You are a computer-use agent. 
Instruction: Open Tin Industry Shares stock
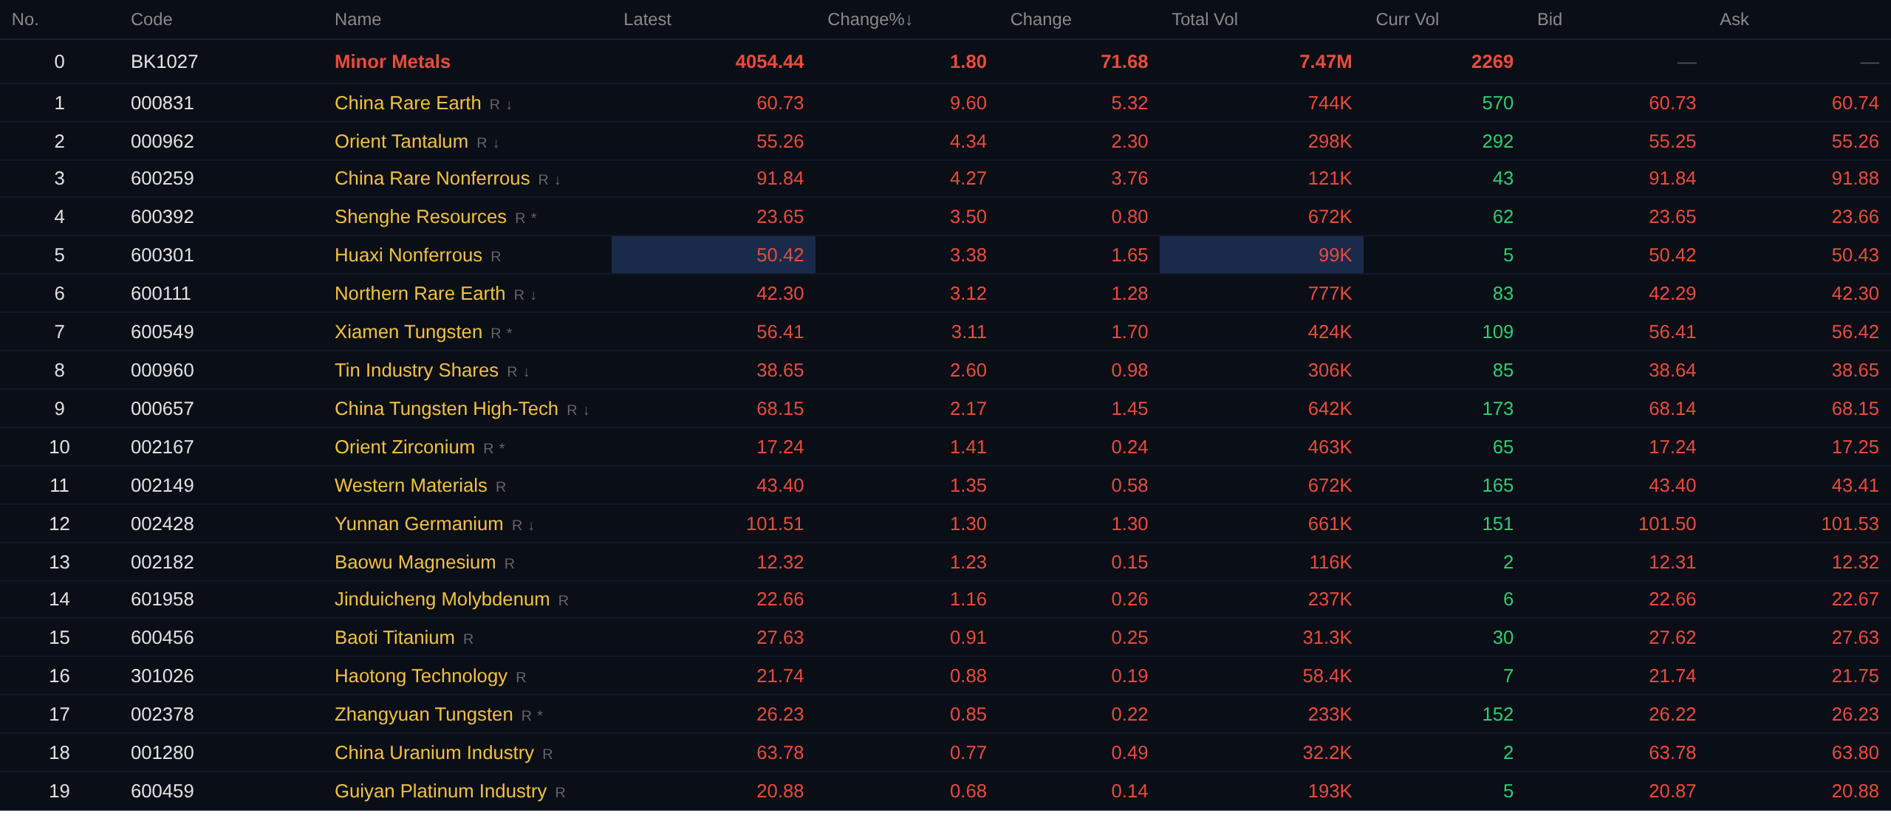[x=417, y=371]
